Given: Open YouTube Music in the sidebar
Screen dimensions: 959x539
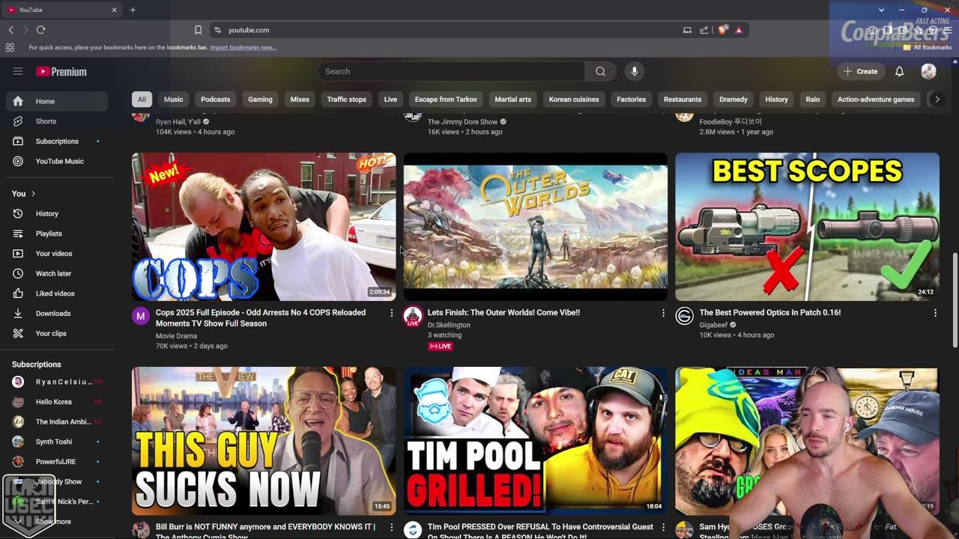Looking at the screenshot, I should point(57,161).
